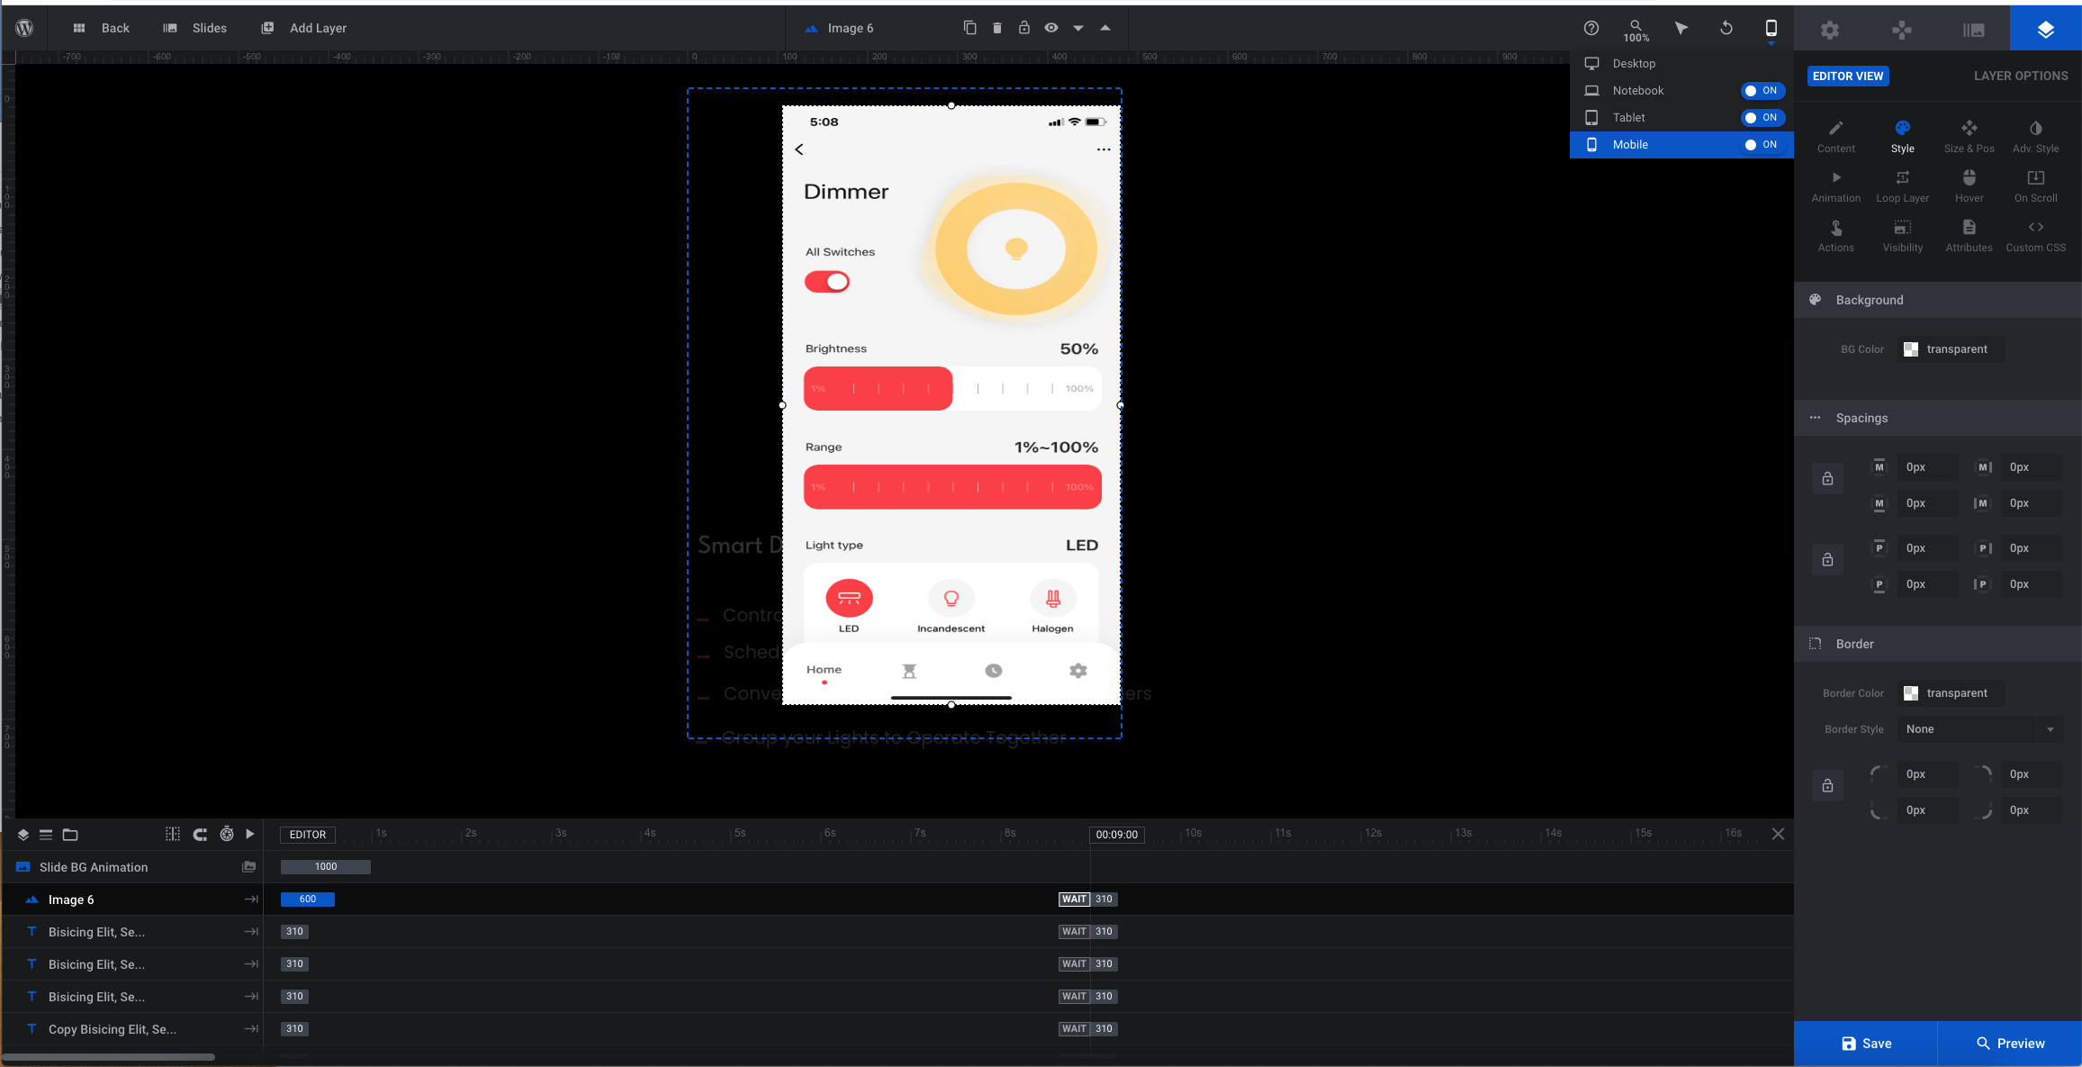The image size is (2082, 1067).
Task: Collapse the Spacings section header
Action: (x=1937, y=419)
